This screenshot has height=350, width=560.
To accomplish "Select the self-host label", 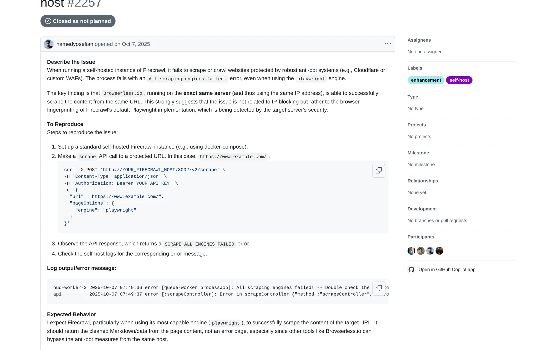I will click(x=459, y=80).
